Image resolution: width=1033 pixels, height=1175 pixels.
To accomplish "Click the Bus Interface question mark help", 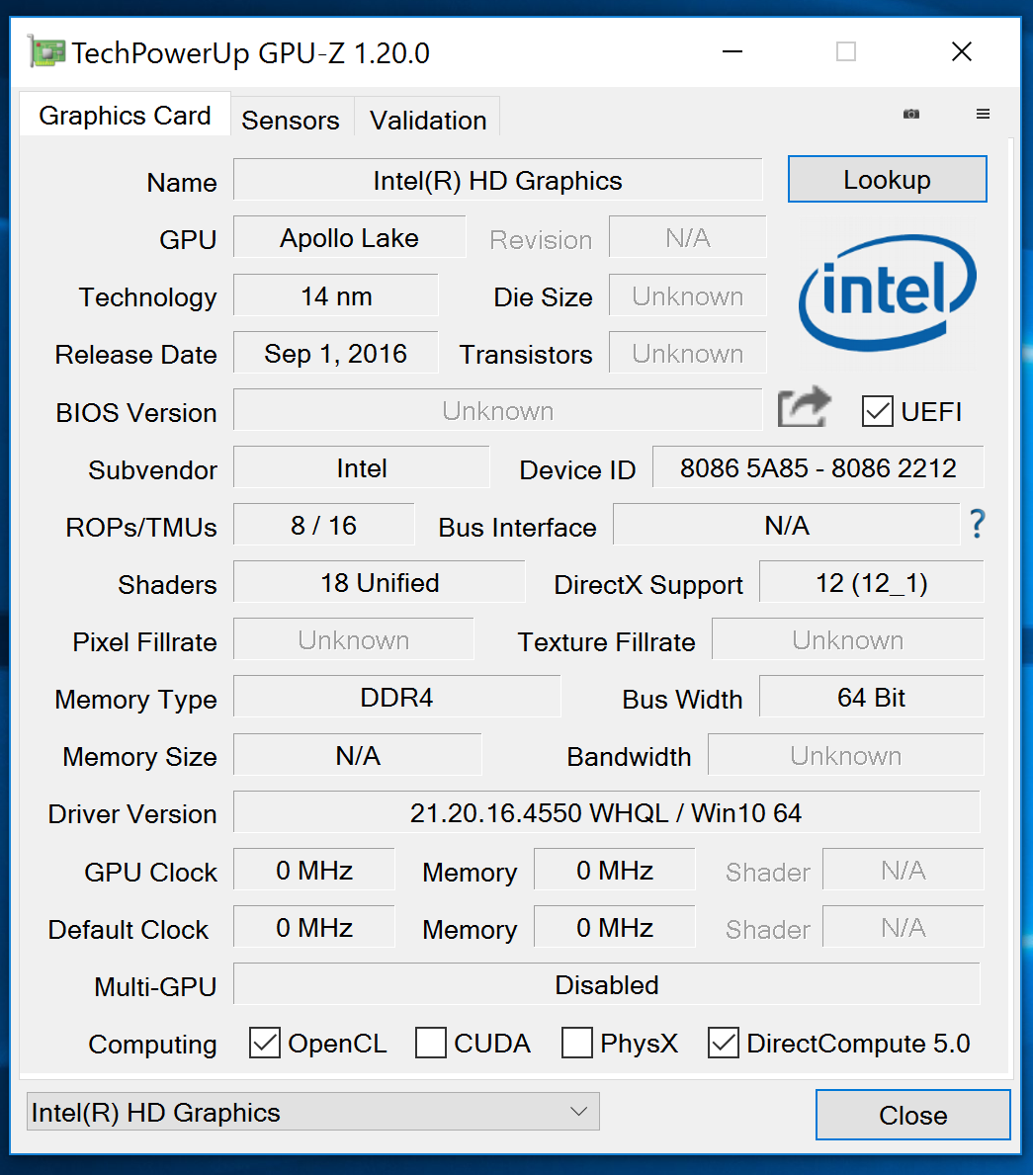I will 977,524.
